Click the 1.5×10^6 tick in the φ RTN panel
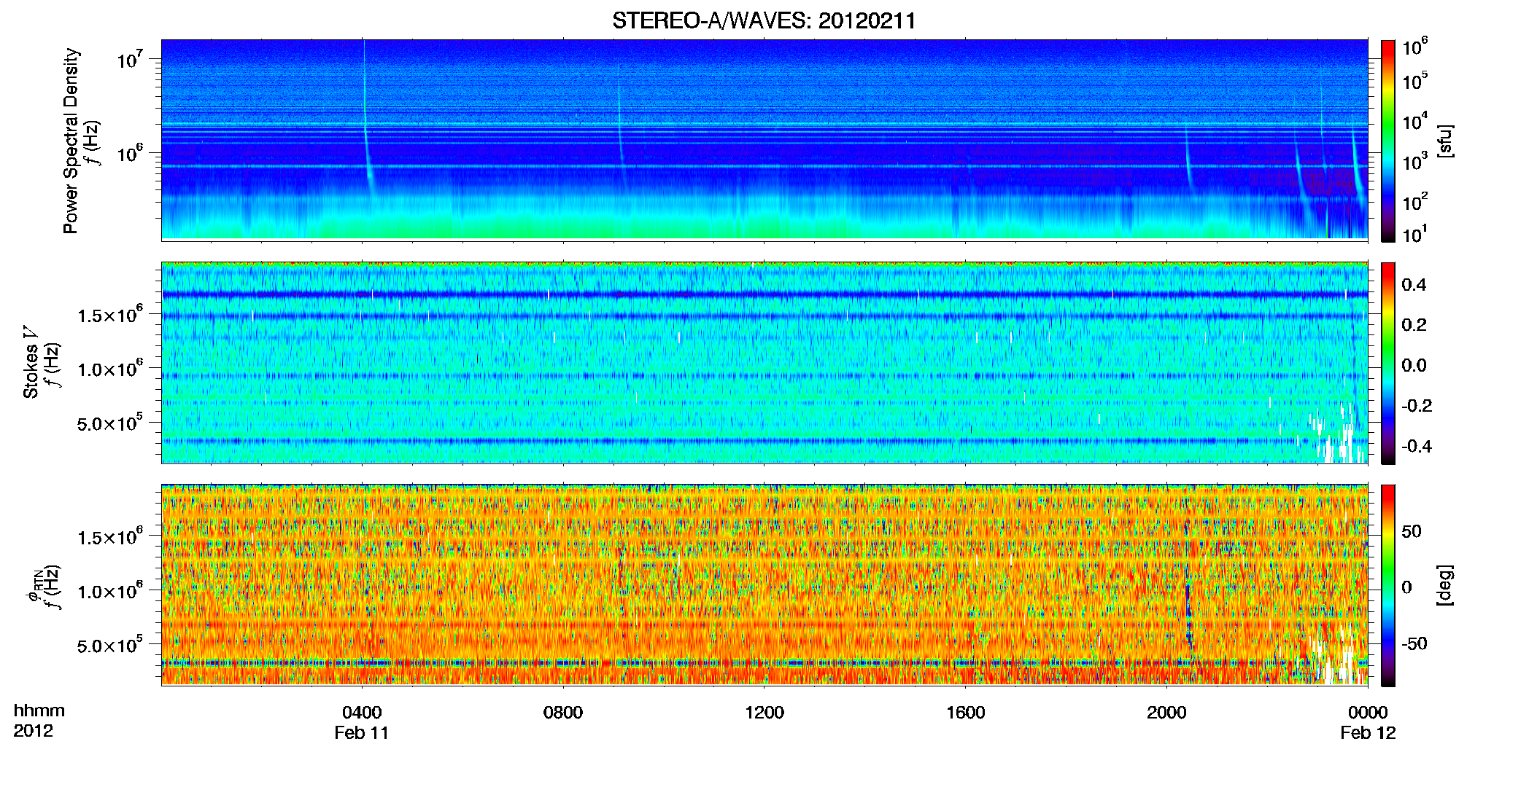1529x787 pixels. point(111,536)
